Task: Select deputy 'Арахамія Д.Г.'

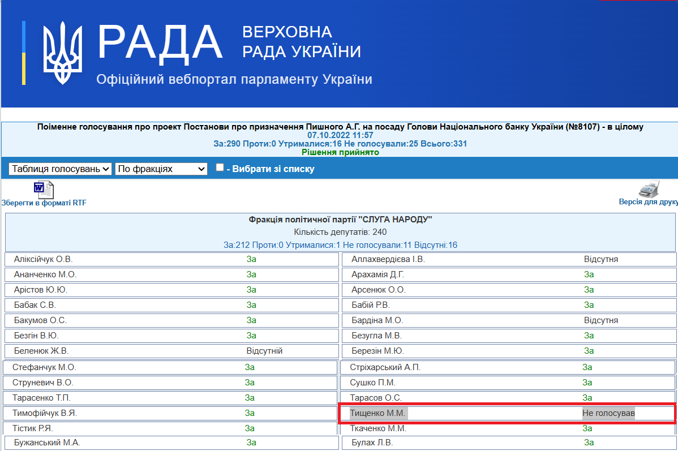Action: pyautogui.click(x=378, y=274)
